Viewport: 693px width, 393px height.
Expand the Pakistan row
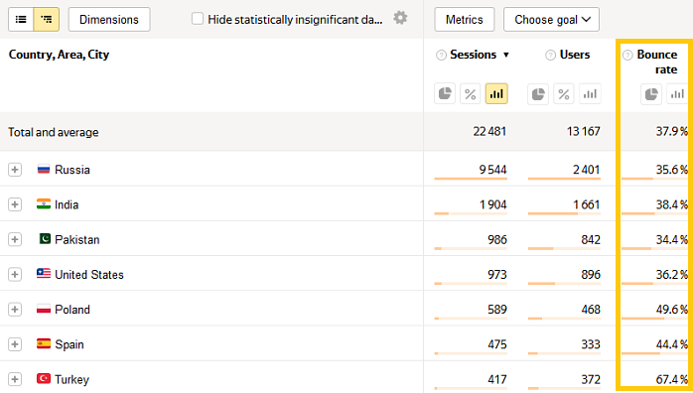click(15, 239)
